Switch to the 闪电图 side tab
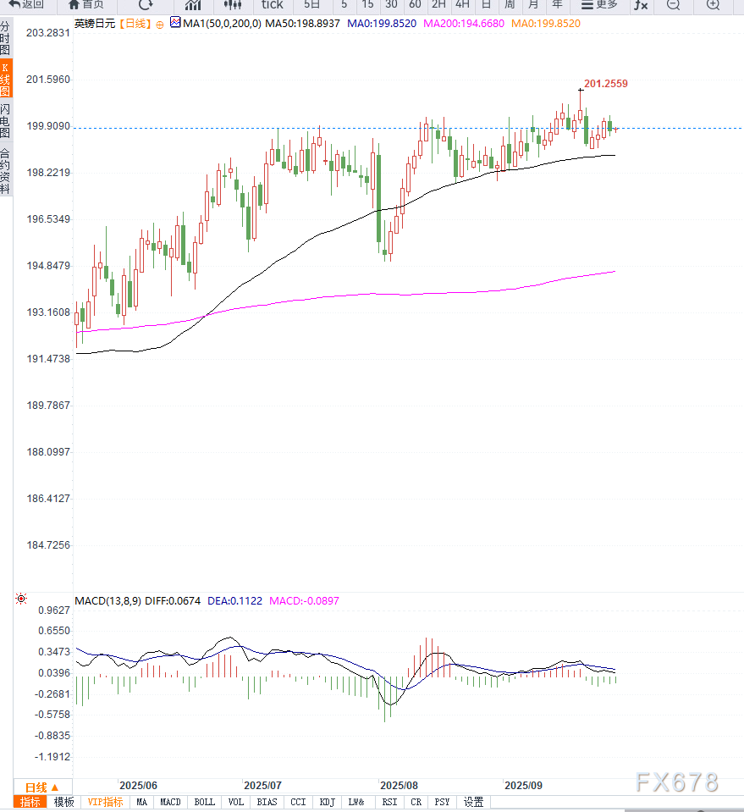 click(6, 121)
